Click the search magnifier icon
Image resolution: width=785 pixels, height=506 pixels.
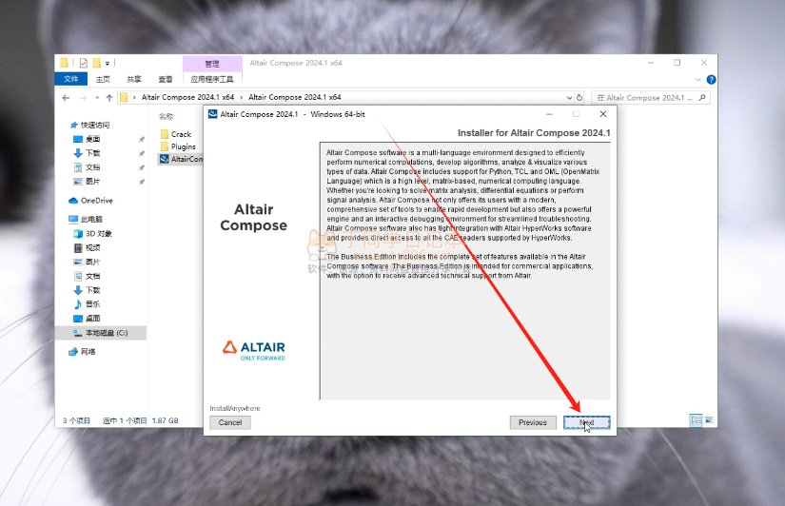702,98
